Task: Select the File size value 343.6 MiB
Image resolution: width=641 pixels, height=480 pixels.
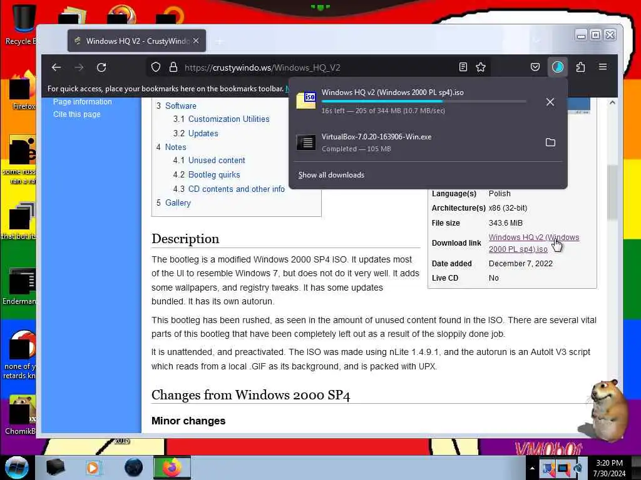Action: (x=506, y=223)
